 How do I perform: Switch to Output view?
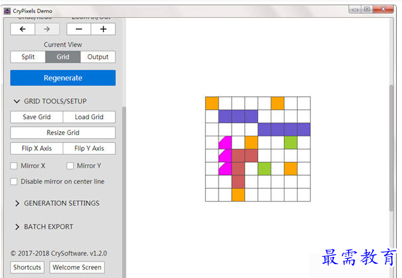point(98,57)
